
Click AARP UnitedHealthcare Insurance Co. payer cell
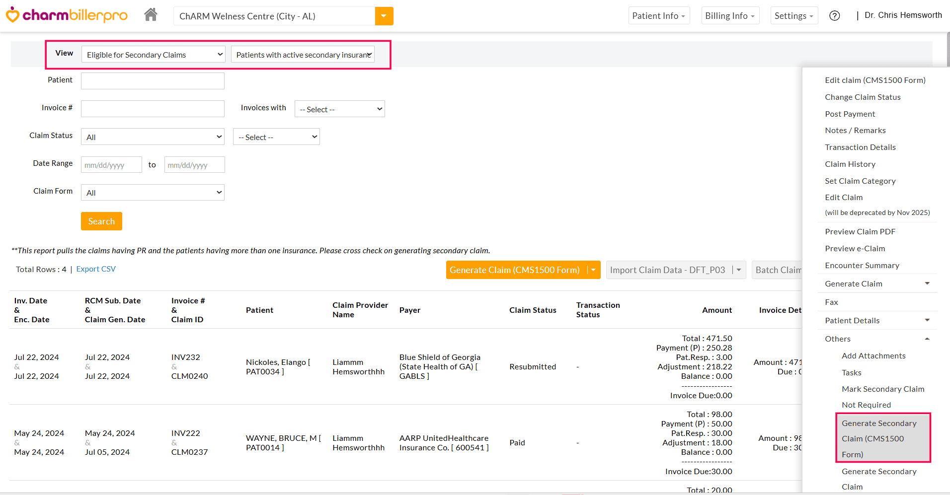click(444, 443)
